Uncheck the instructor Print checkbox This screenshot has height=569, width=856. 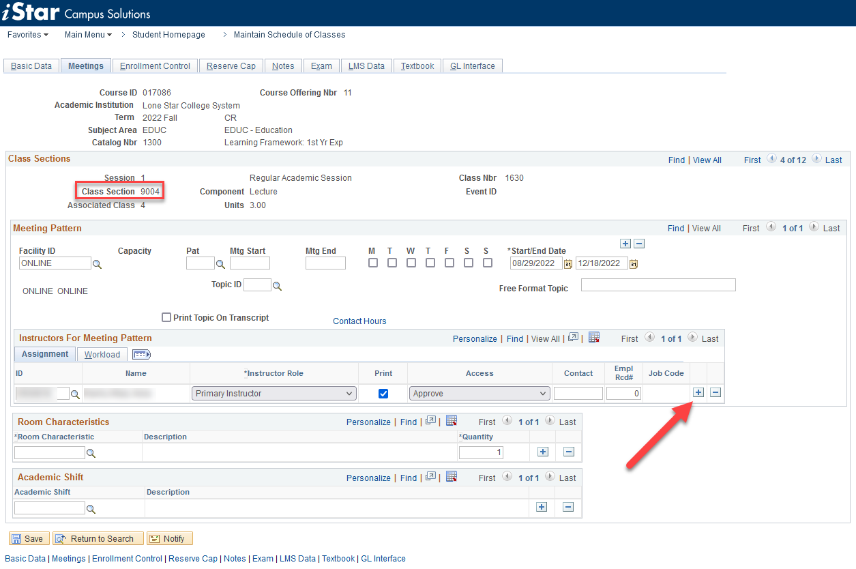[x=383, y=394]
